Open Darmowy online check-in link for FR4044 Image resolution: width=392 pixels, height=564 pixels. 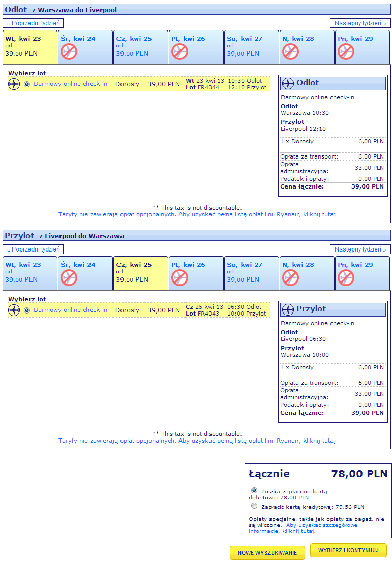pos(70,84)
